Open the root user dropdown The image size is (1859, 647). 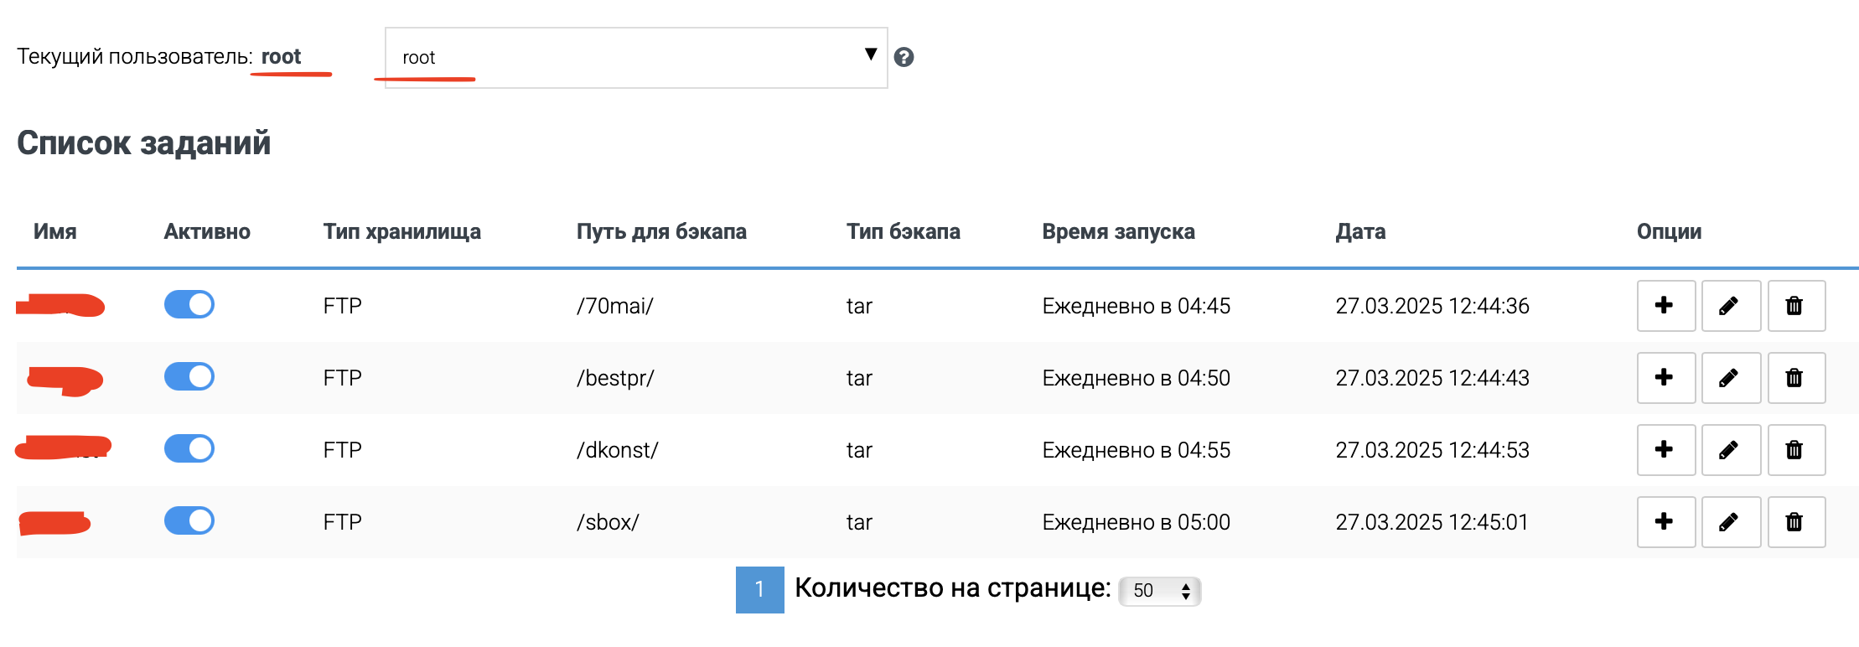click(636, 58)
